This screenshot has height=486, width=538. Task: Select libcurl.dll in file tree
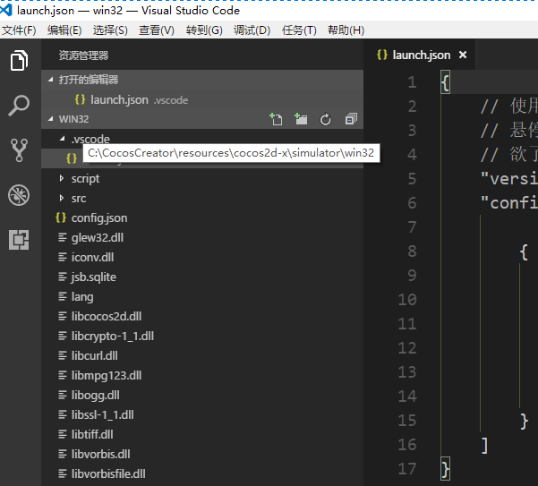(202, 355)
